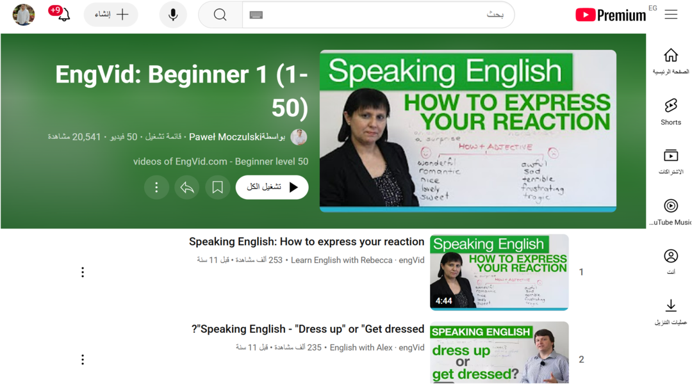The height and width of the screenshot is (384, 692).
Task: Click Paweł Moczulski's small avatar
Action: click(x=299, y=137)
